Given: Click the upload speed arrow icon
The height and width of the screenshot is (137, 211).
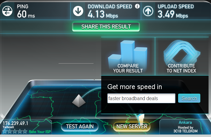Looking at the screenshot, I should pos(148,11).
